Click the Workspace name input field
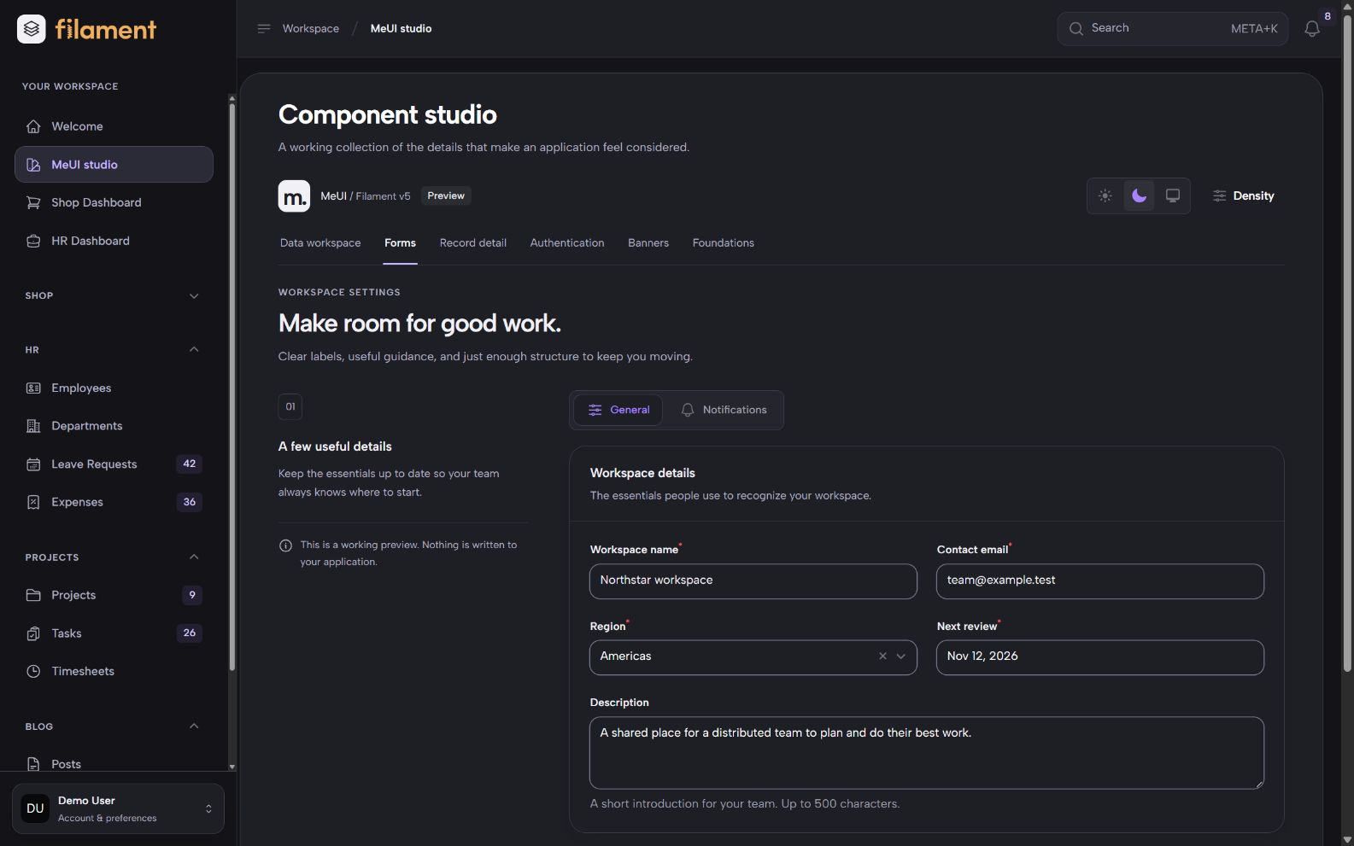 tap(753, 581)
